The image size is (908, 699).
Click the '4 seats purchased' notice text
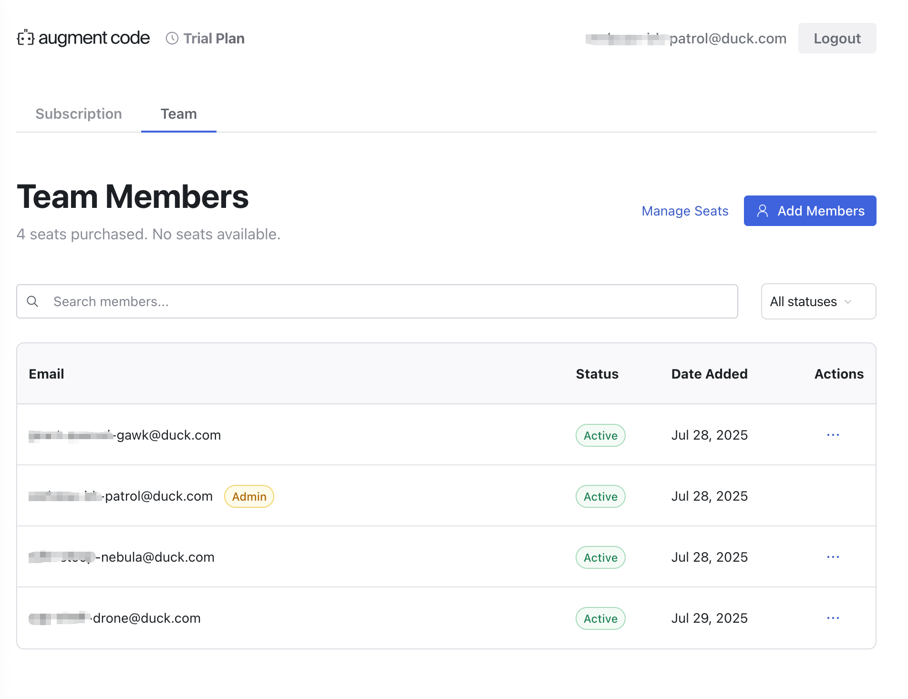click(x=148, y=234)
